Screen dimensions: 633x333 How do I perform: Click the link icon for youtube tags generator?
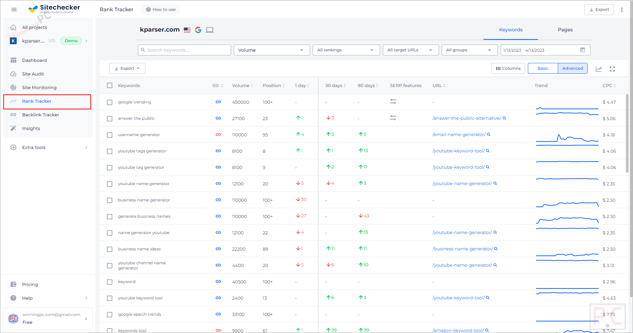coord(218,151)
